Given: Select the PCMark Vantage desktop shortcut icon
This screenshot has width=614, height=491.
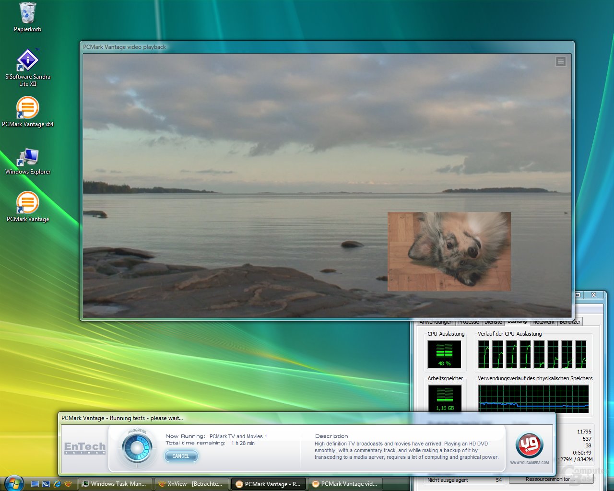Looking at the screenshot, I should [27, 207].
